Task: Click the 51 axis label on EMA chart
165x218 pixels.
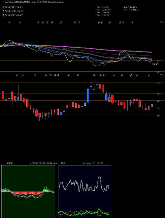Action: (158, 61)
